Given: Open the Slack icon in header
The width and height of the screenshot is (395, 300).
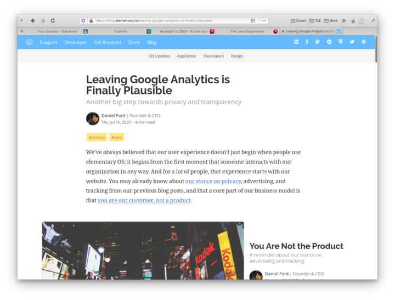Looking at the screenshot, I should (x=364, y=42).
